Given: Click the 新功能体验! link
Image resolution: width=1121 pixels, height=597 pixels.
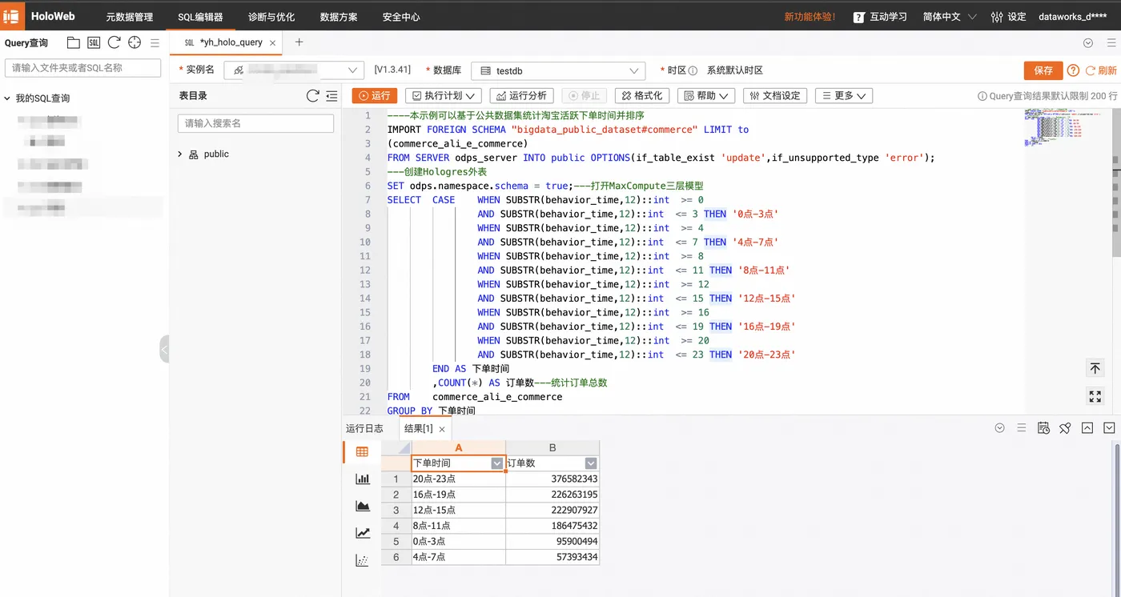Looking at the screenshot, I should click(x=810, y=17).
